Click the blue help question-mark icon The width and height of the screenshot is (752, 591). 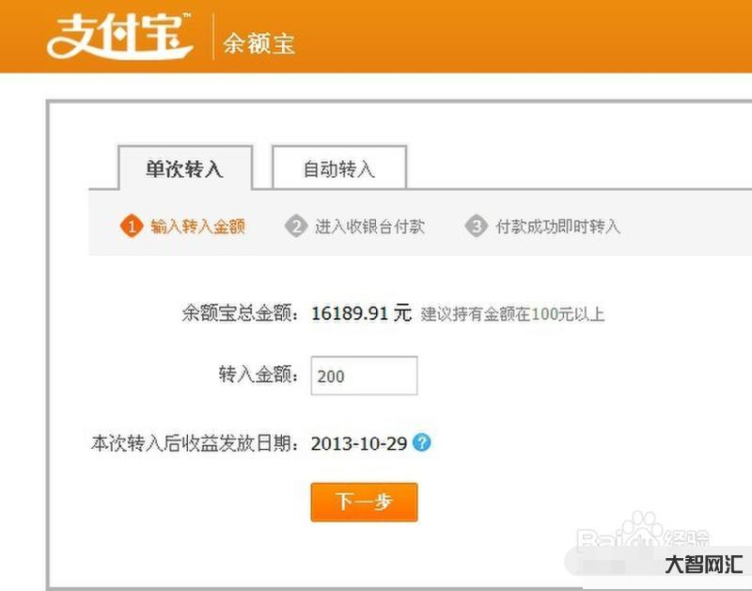click(422, 442)
